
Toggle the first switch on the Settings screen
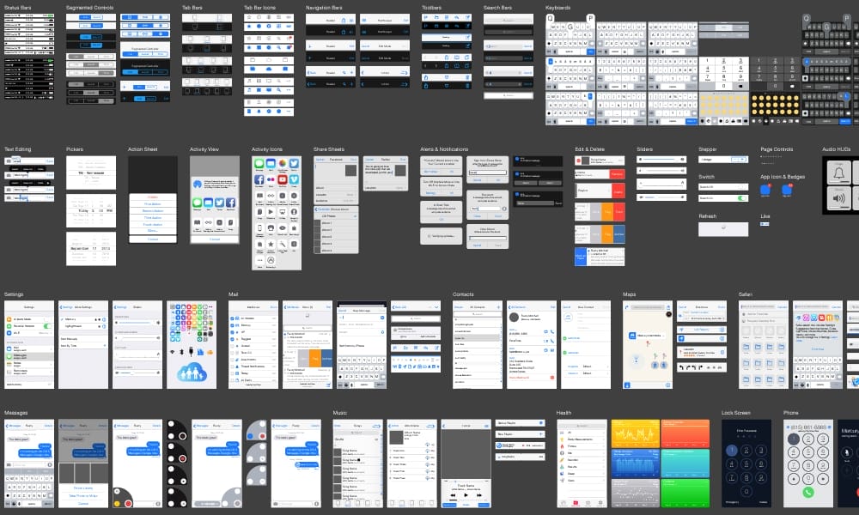tap(49, 319)
